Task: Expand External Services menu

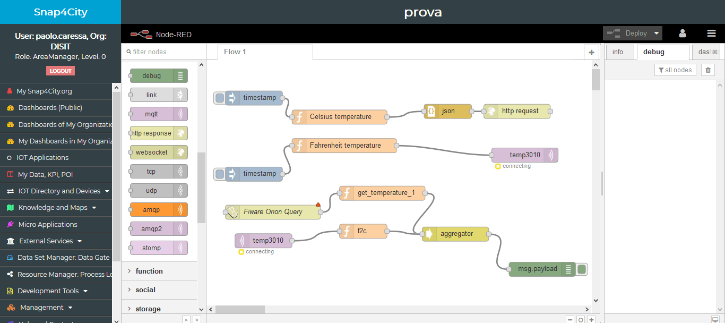Action: click(x=56, y=241)
